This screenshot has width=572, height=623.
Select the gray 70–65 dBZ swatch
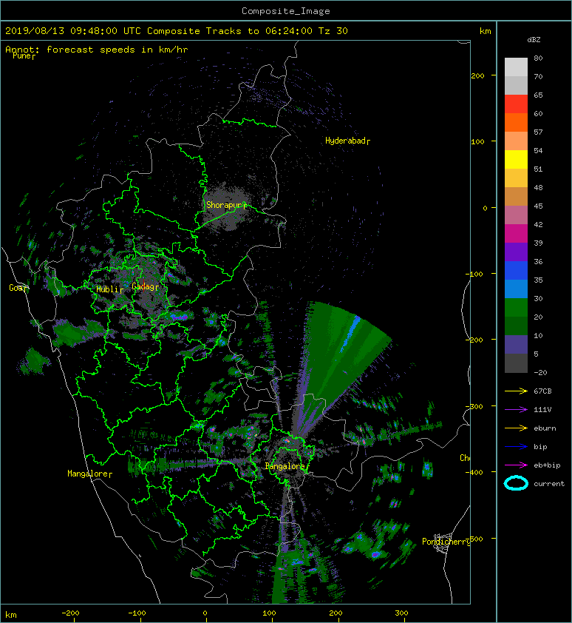pos(516,85)
